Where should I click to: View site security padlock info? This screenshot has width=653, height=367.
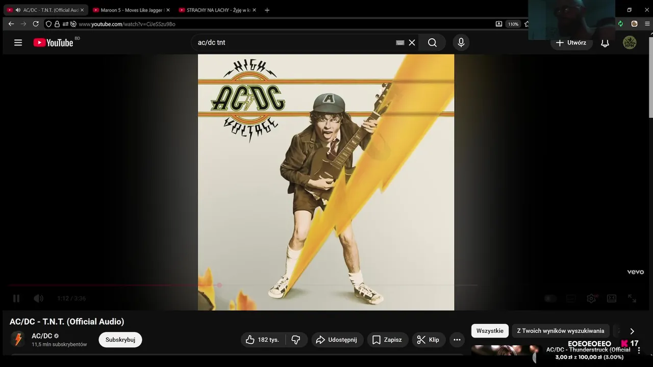(x=57, y=24)
